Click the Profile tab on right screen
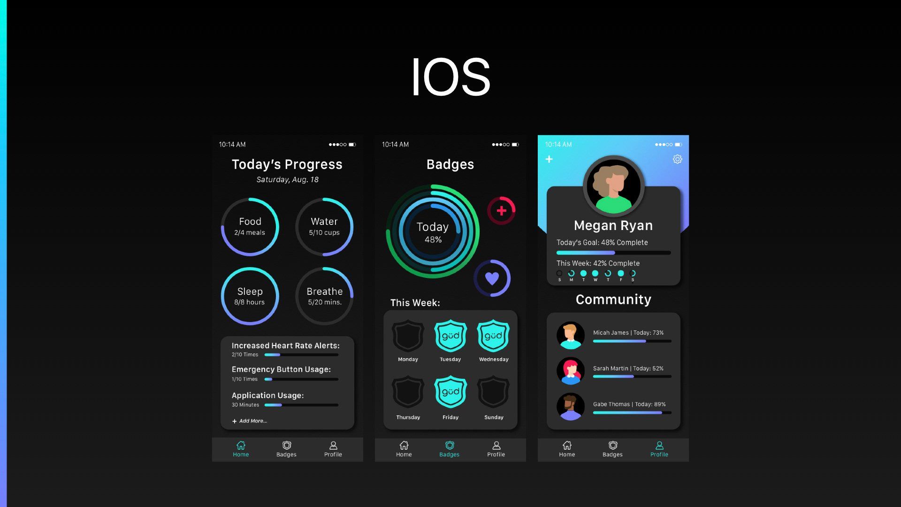This screenshot has width=901, height=507. tap(659, 449)
